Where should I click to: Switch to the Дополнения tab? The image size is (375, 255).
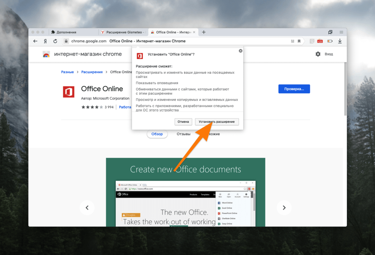pos(74,32)
